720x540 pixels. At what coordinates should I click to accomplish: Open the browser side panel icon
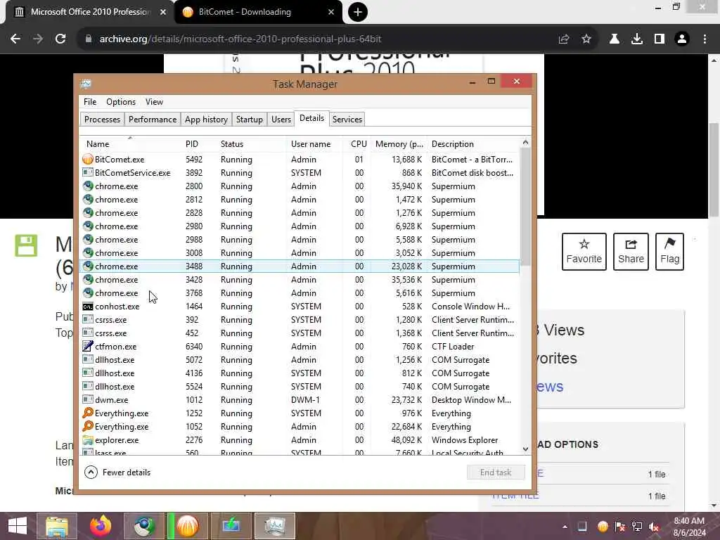click(660, 39)
